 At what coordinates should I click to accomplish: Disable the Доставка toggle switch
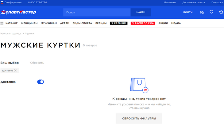[41, 82]
